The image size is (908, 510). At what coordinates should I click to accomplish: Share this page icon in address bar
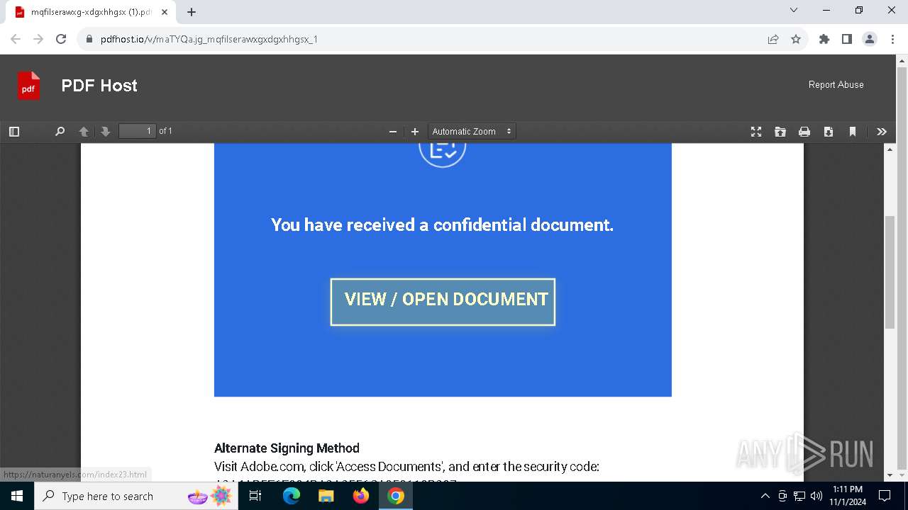[x=773, y=39]
